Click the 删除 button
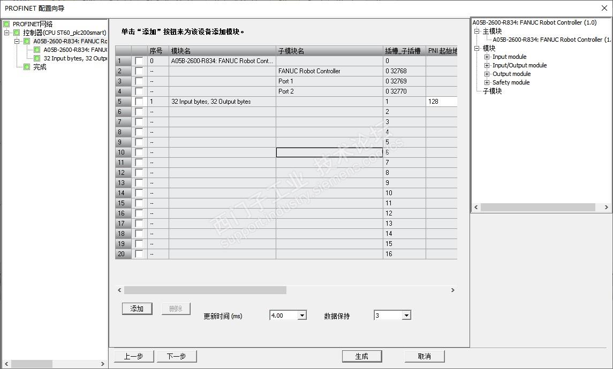The image size is (613, 369). point(176,309)
